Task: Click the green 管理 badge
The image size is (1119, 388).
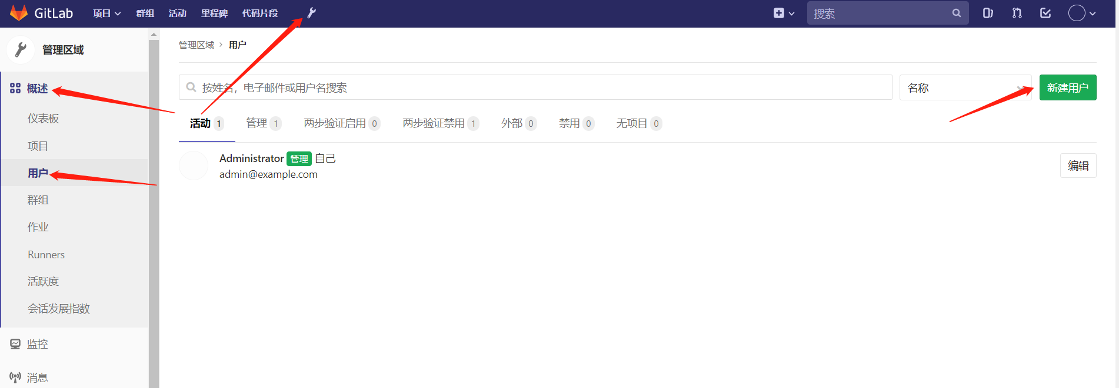Action: point(299,158)
